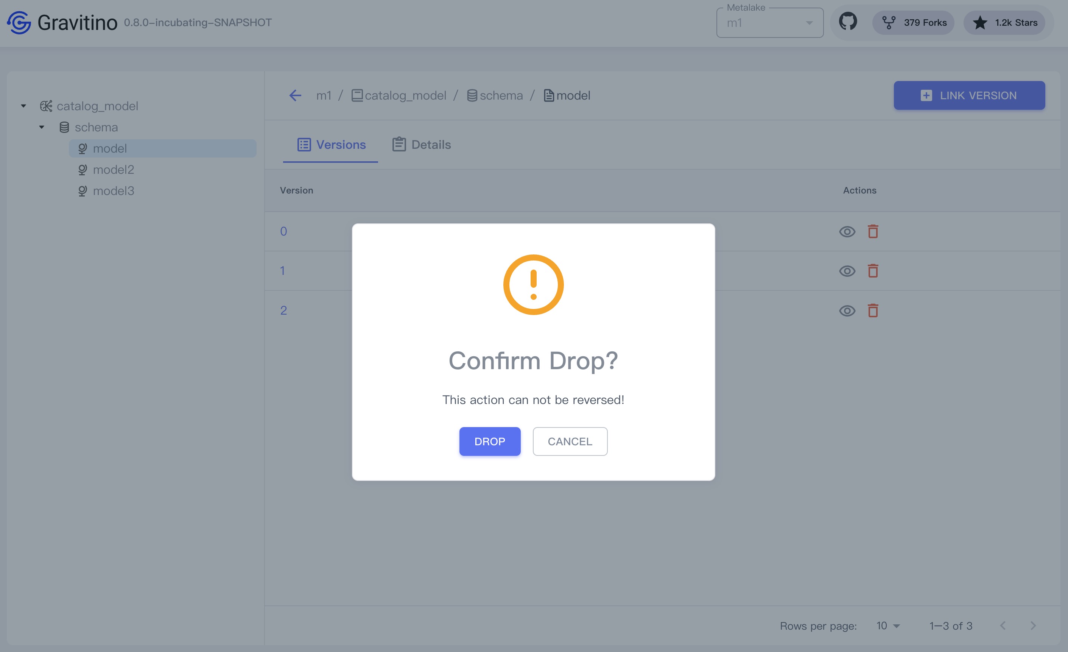The image size is (1068, 652).
Task: Click the Stars icon in the top bar
Action: 979,22
